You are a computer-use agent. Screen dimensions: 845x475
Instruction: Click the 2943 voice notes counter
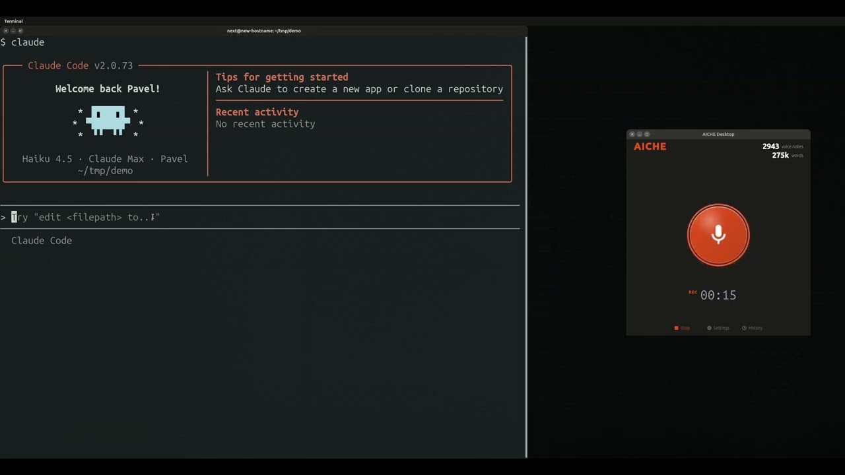[782, 146]
